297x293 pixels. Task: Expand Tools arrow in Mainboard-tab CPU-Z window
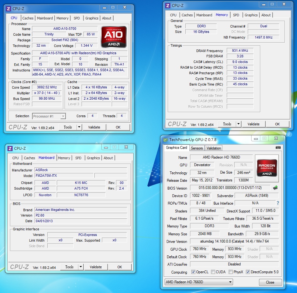tap(81, 267)
